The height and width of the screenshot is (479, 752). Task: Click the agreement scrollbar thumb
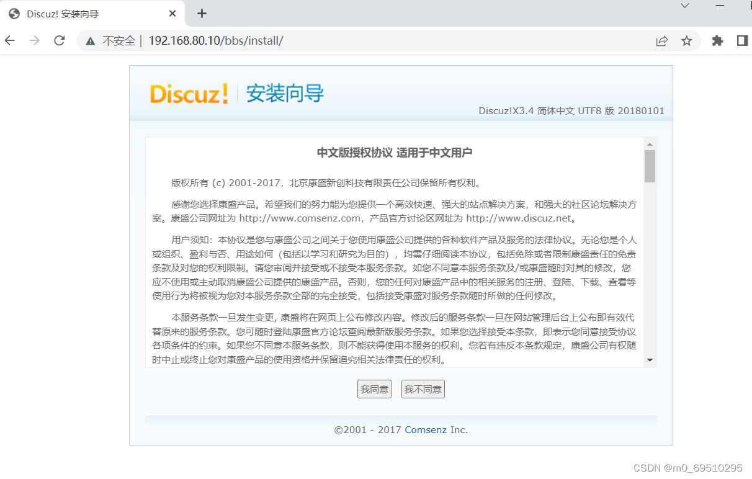pyautogui.click(x=650, y=166)
